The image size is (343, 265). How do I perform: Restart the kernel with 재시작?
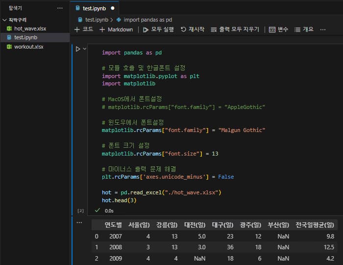(193, 29)
